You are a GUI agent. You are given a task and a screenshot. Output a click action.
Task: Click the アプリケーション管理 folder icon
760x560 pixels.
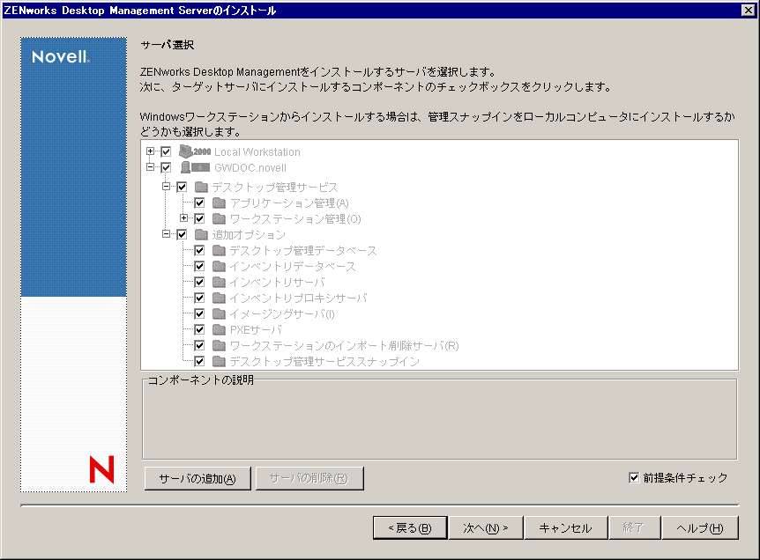(x=218, y=203)
